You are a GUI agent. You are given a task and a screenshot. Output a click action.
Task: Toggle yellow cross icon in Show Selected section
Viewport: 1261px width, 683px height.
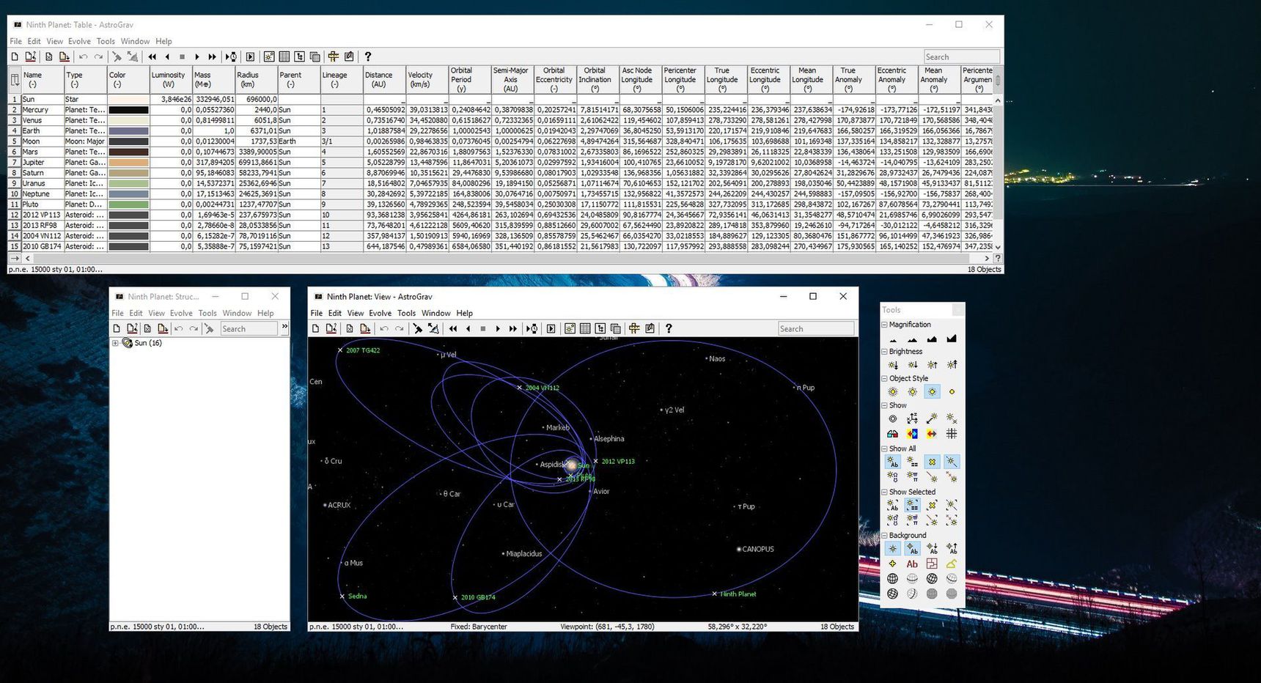[x=932, y=505]
